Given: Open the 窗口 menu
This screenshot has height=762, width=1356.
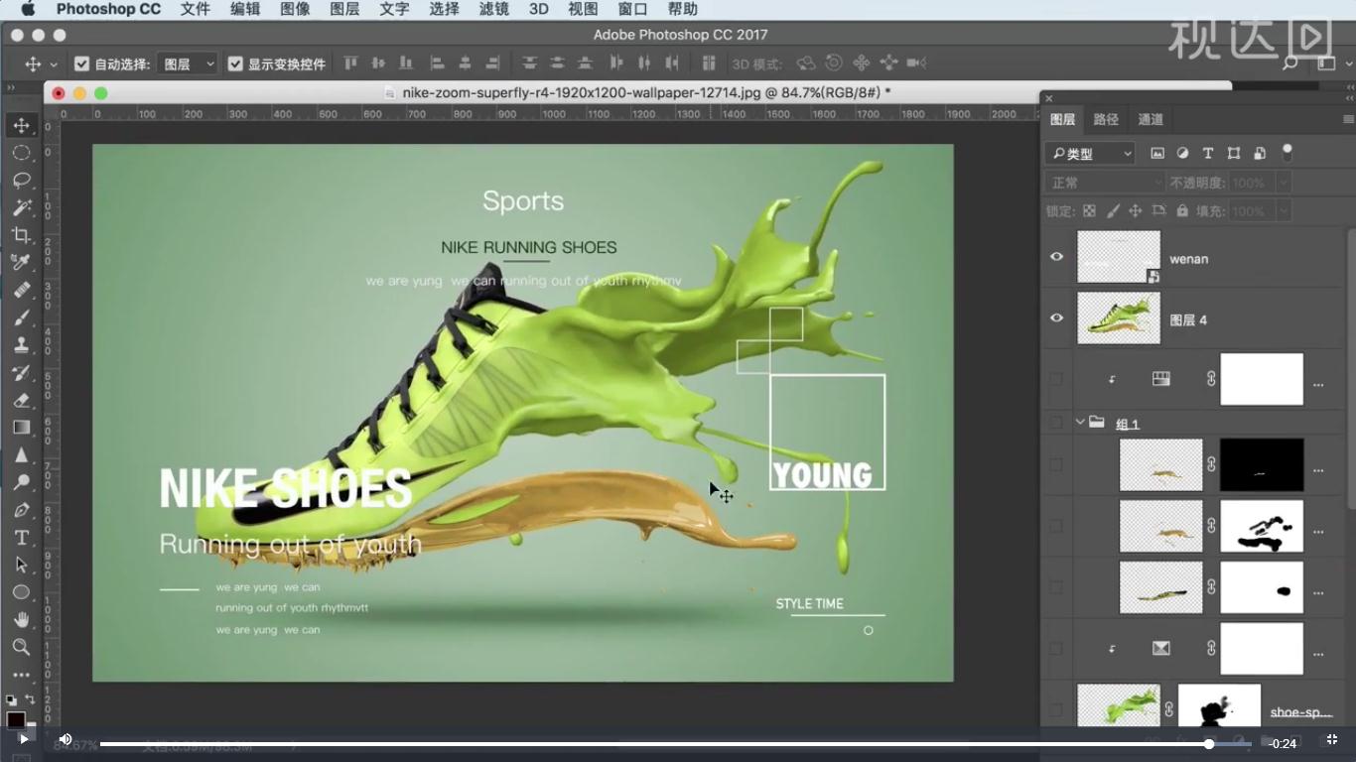Looking at the screenshot, I should tap(632, 9).
